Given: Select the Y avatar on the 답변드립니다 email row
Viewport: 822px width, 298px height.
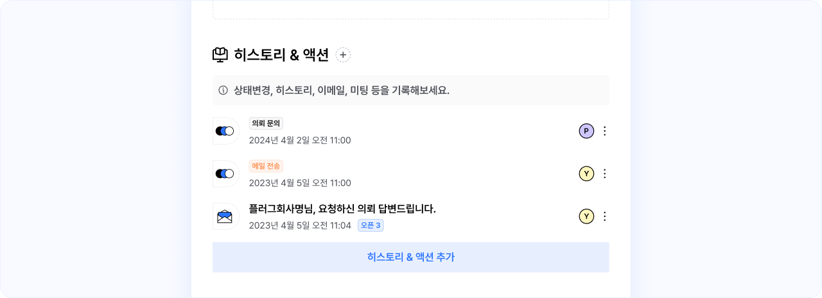Looking at the screenshot, I should (586, 216).
